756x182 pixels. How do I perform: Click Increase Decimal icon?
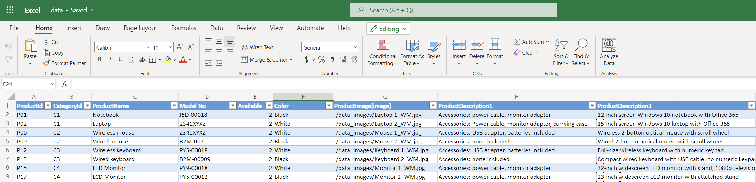tap(343, 59)
